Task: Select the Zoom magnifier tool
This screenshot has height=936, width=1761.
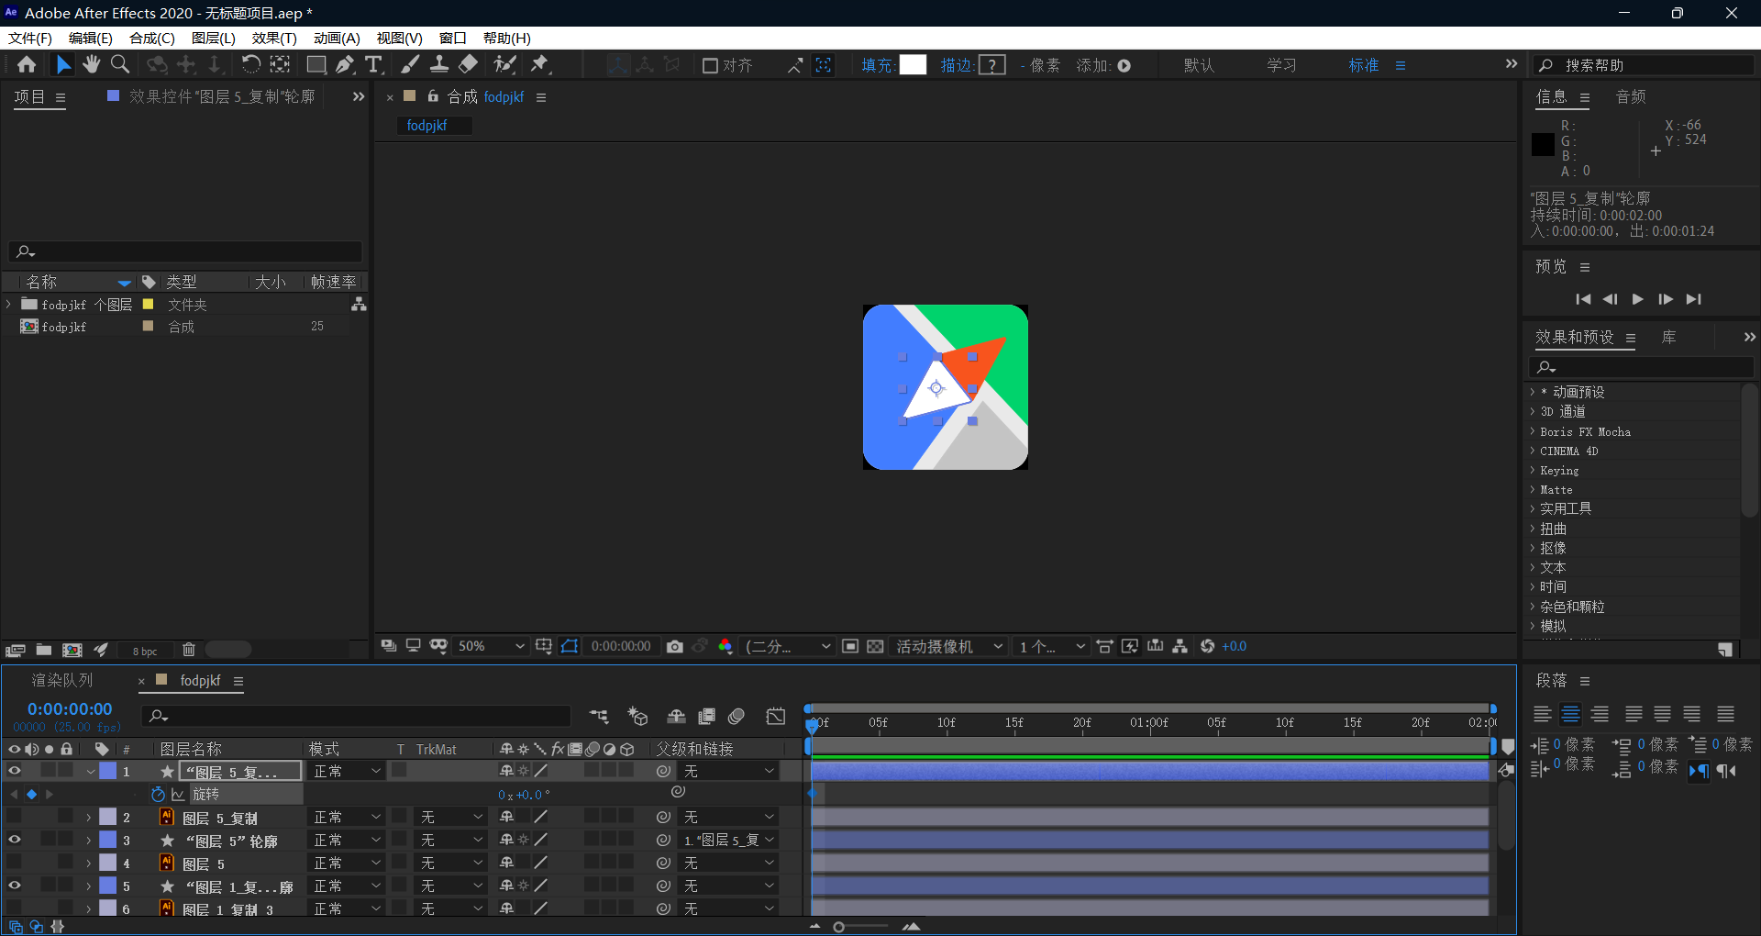Action: [120, 64]
